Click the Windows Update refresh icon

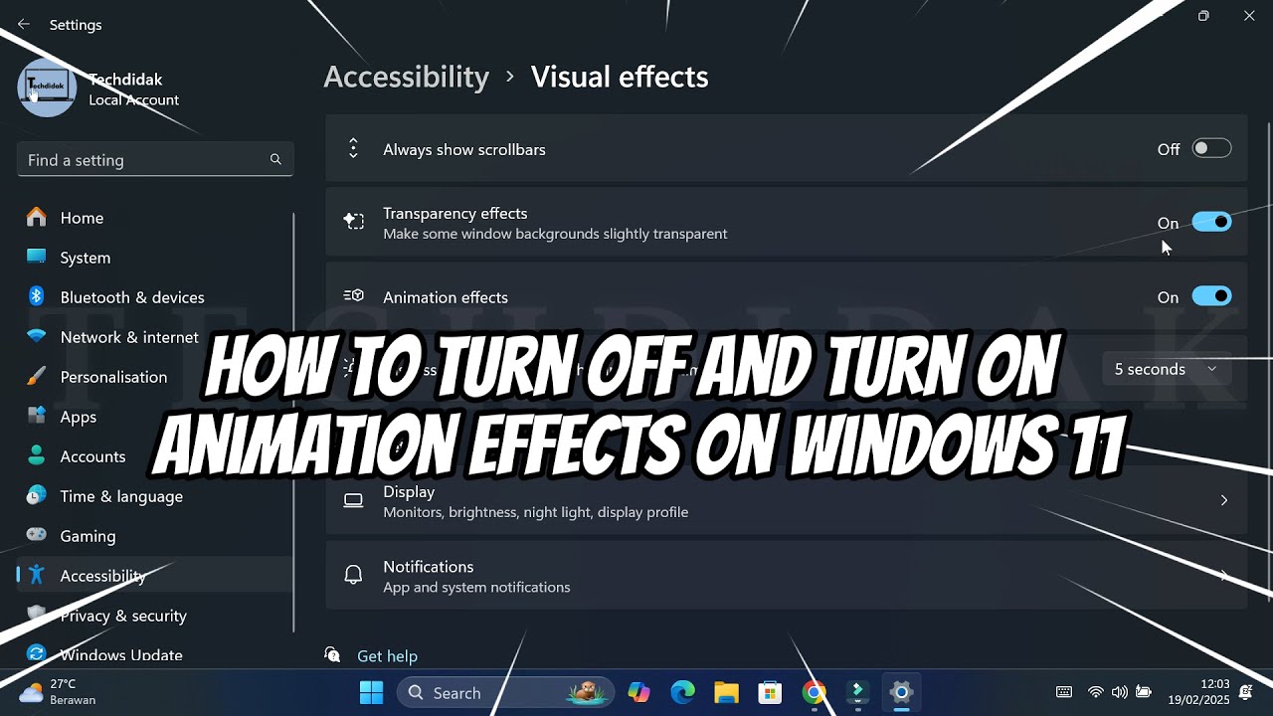click(x=37, y=654)
